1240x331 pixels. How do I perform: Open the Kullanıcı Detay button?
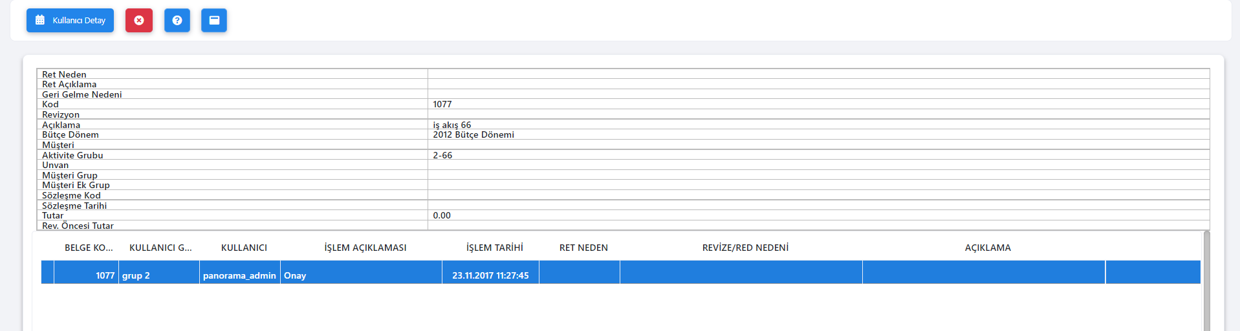click(x=70, y=20)
